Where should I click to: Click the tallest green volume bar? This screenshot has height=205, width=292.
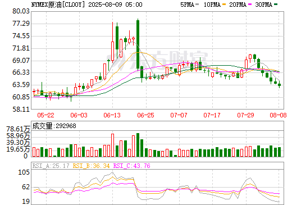(138, 145)
